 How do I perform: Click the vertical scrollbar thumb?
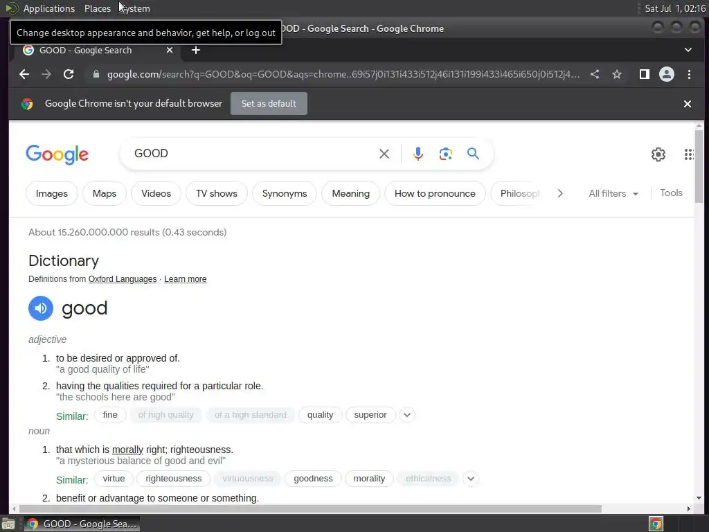point(699,166)
